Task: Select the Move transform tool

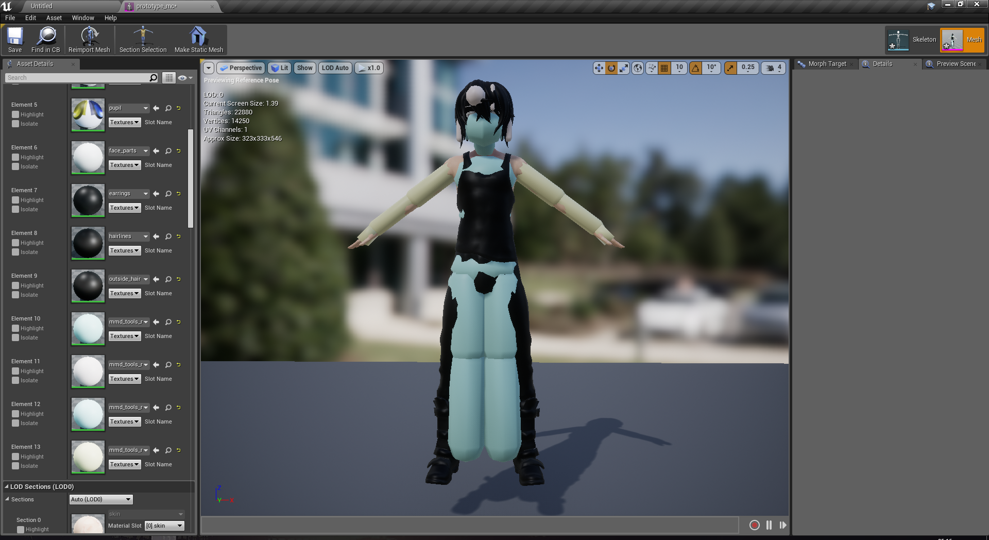Action: point(599,67)
